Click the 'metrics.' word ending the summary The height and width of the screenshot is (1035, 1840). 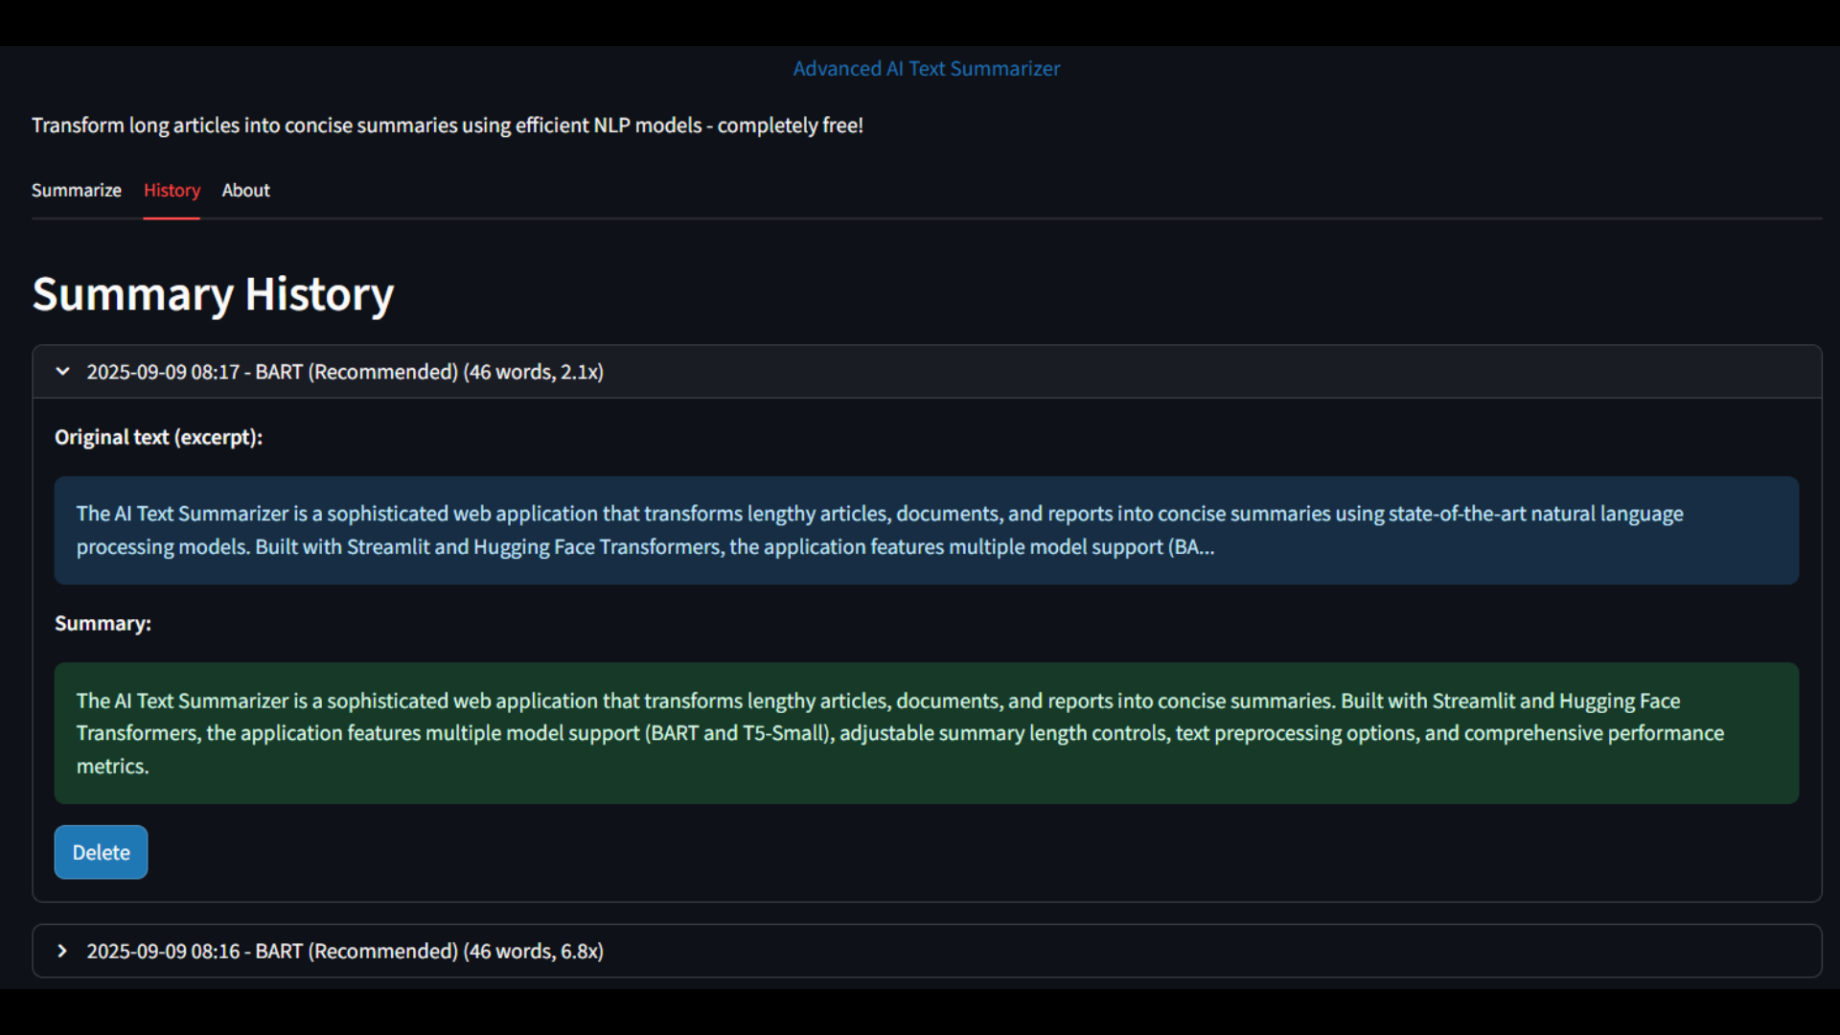[112, 767]
